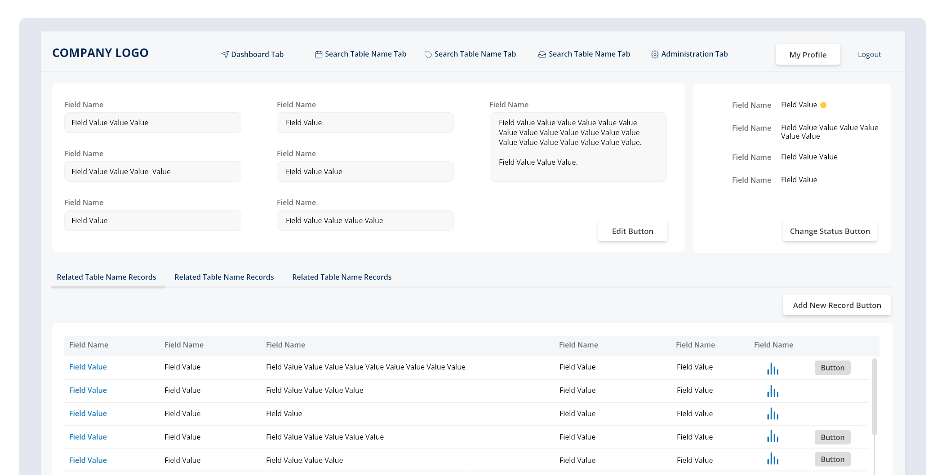Click the COMPANY LOGO text
The height and width of the screenshot is (475, 946).
[100, 53]
